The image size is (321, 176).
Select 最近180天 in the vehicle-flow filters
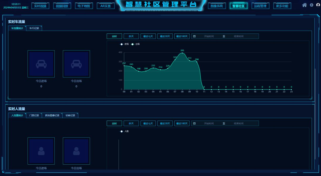182,36
